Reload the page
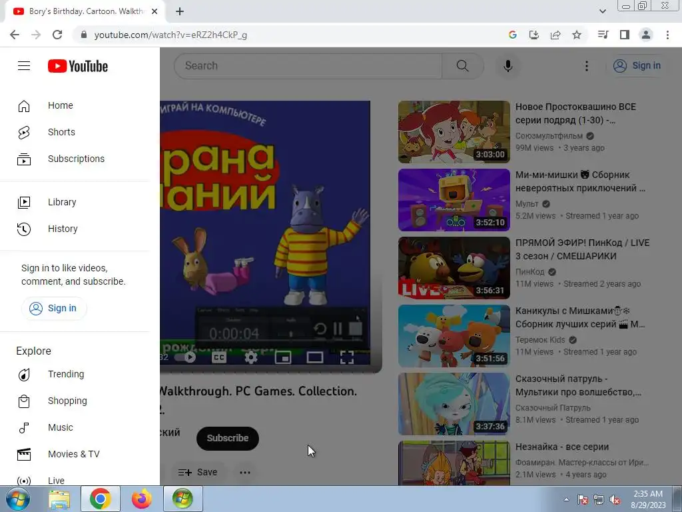682x512 pixels. point(57,35)
